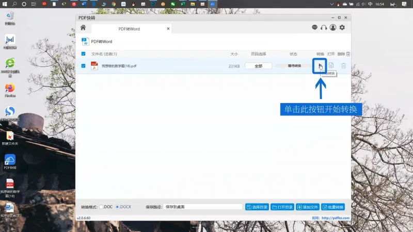Open the Windows Start menu

pyautogui.click(x=5, y=4)
